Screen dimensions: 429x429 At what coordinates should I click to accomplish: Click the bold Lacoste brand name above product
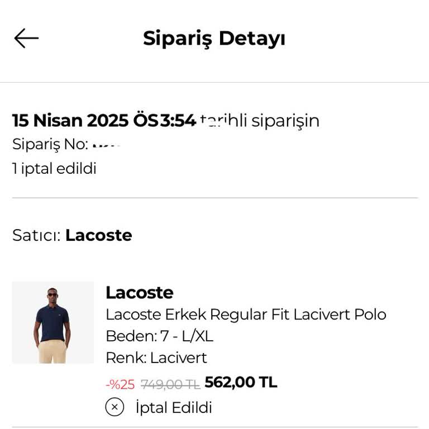point(140,293)
